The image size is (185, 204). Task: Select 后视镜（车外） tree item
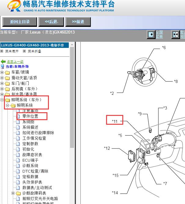pyautogui.click(x=24, y=89)
